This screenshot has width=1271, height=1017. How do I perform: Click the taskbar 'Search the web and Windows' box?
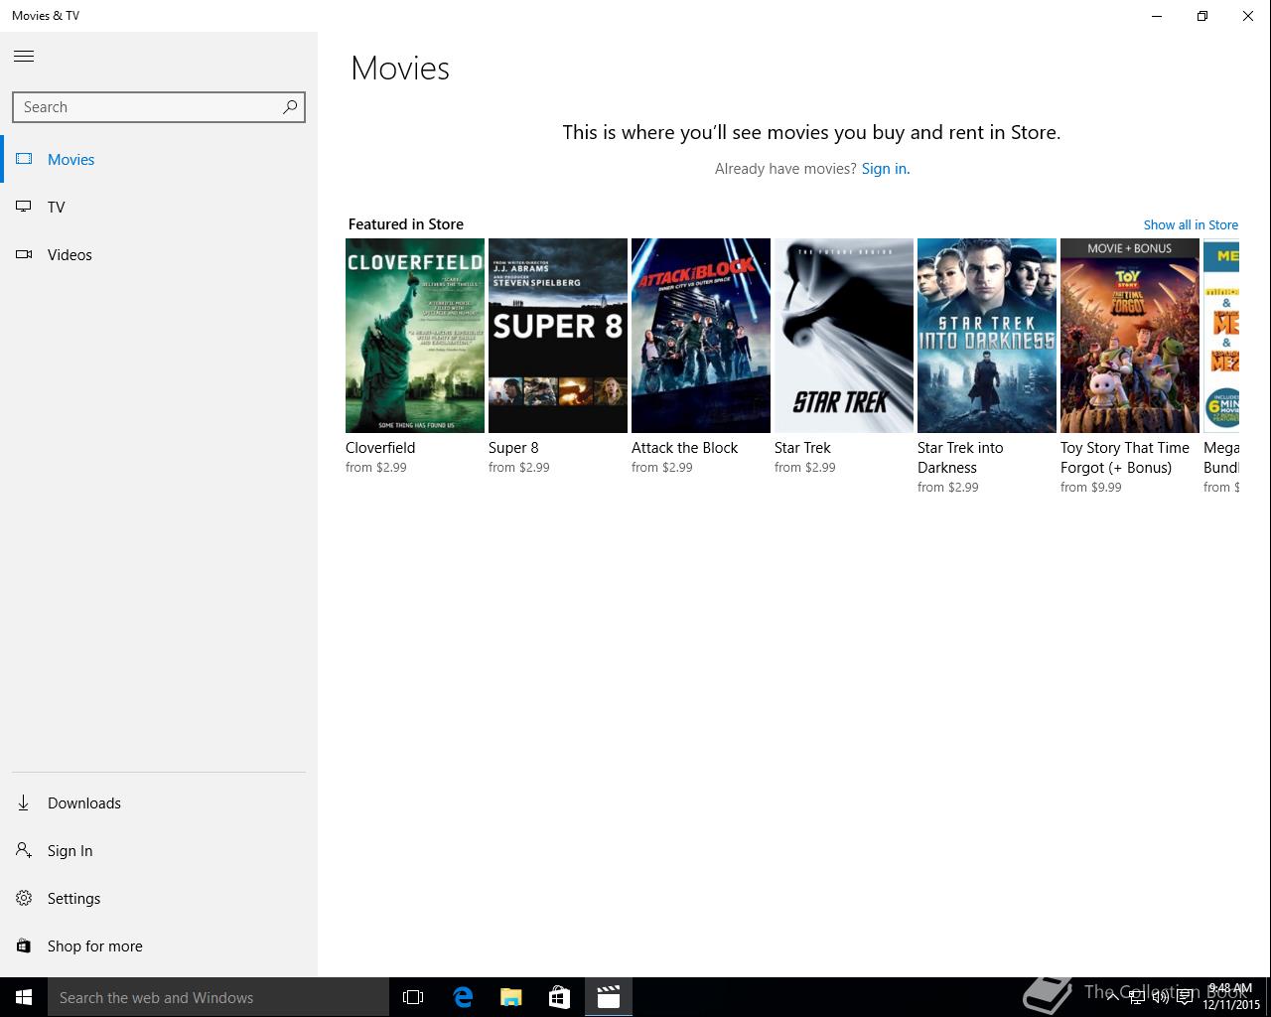(218, 997)
